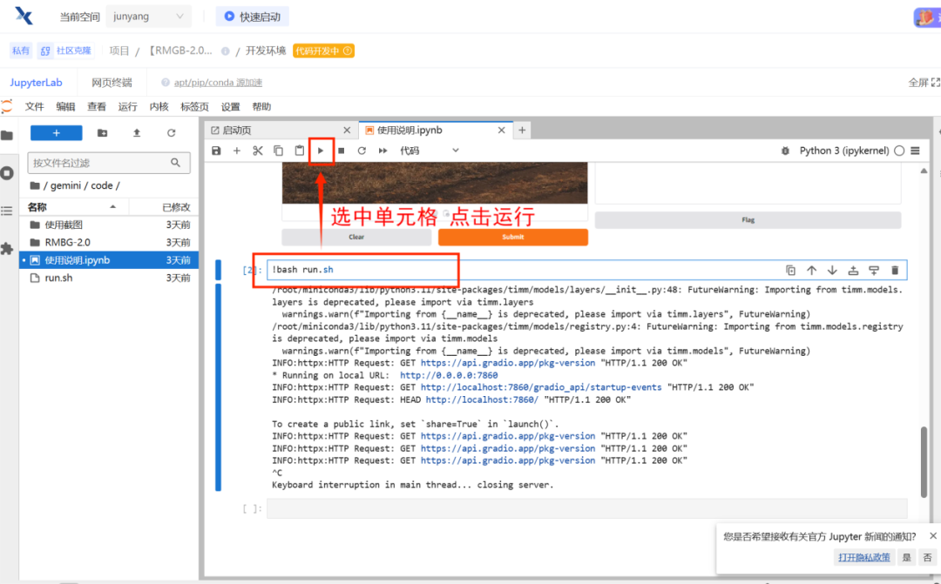Viewport: 941px width, 584px height.
Task: Open the 打开隐私政策 link in notification
Action: coord(864,557)
